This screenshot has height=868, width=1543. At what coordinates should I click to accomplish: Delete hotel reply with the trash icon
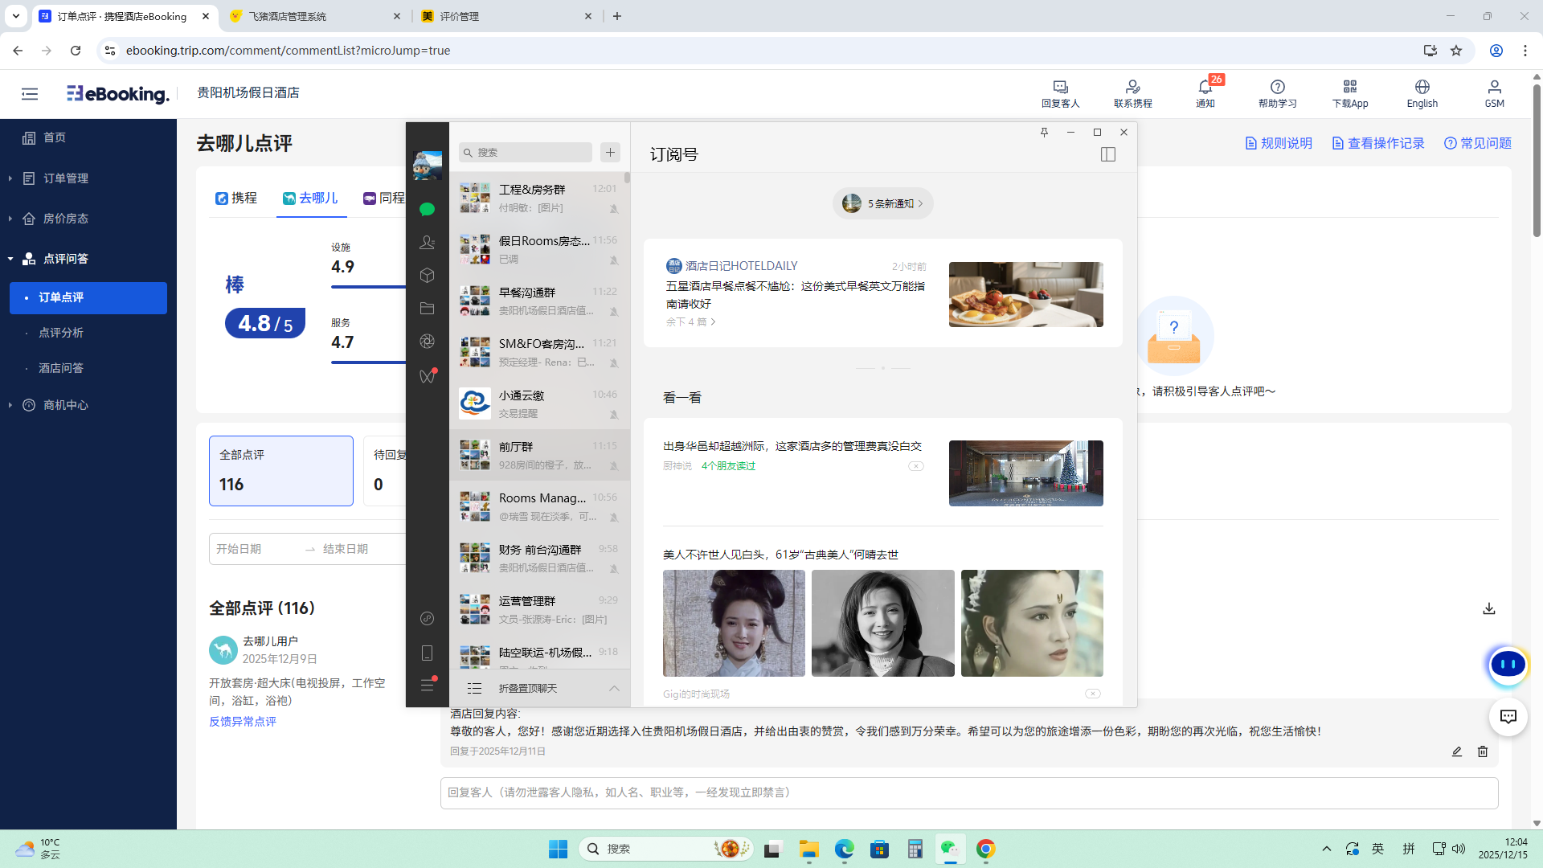(1482, 751)
